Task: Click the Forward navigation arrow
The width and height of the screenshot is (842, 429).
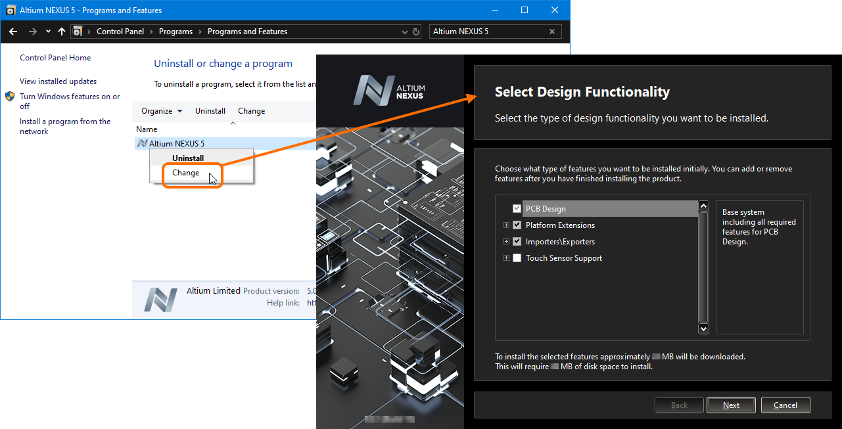Action: tap(32, 32)
